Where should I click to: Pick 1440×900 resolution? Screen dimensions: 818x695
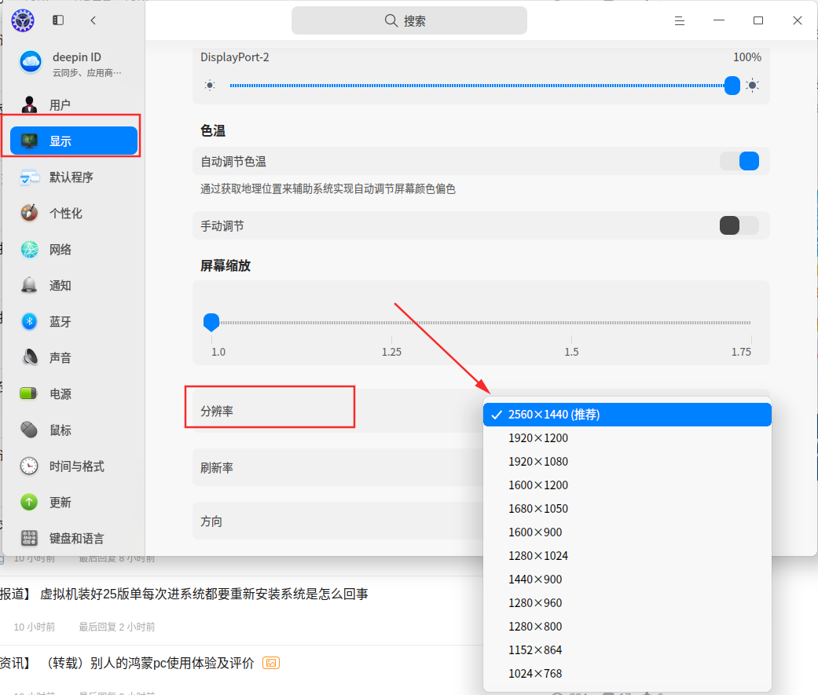point(627,580)
